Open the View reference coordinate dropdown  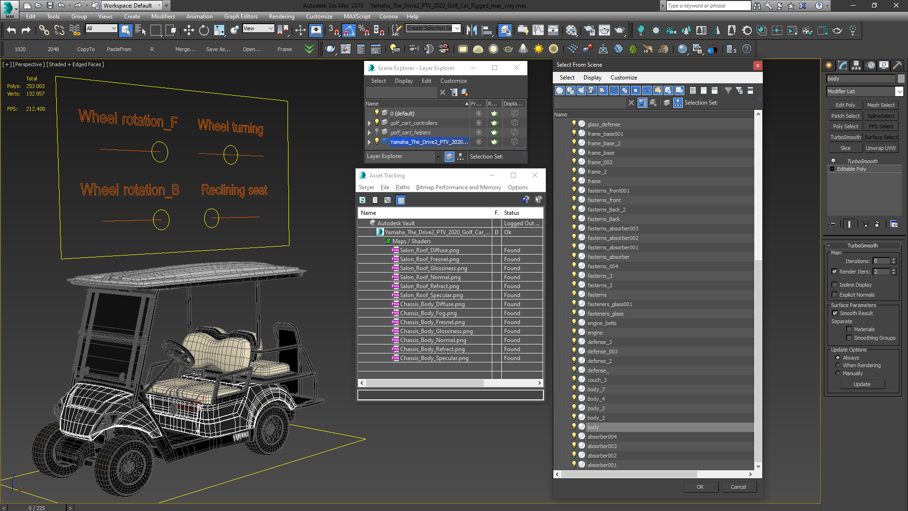pos(258,28)
